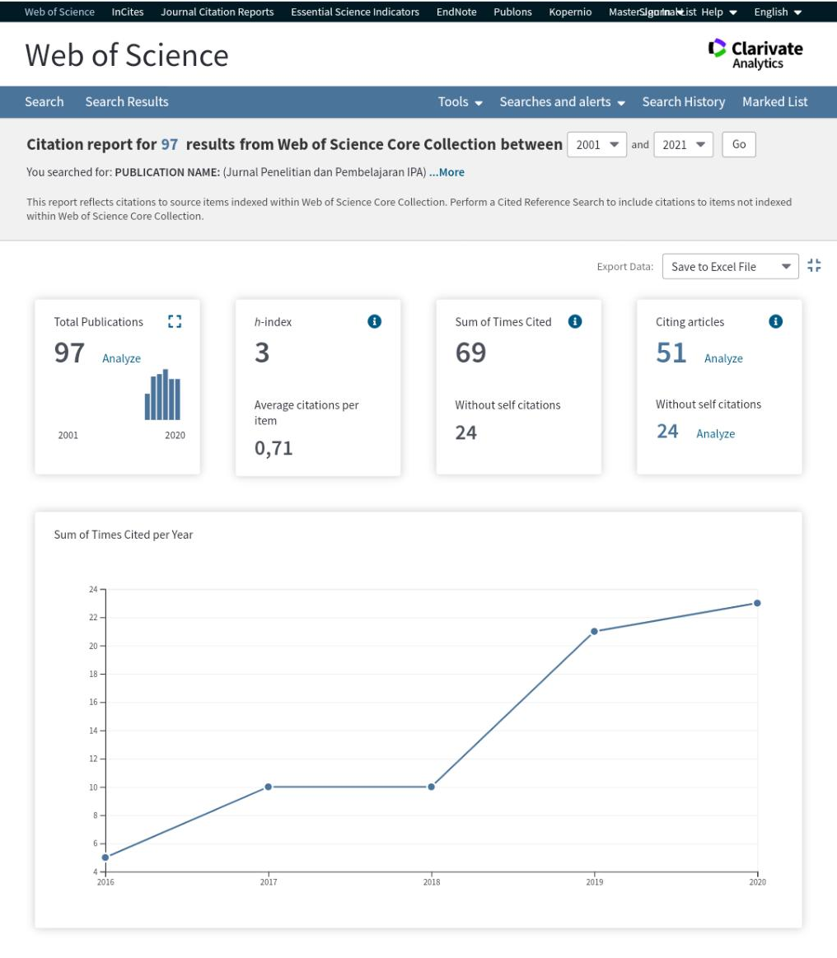Click the 2019 data point on chart

pyautogui.click(x=594, y=631)
